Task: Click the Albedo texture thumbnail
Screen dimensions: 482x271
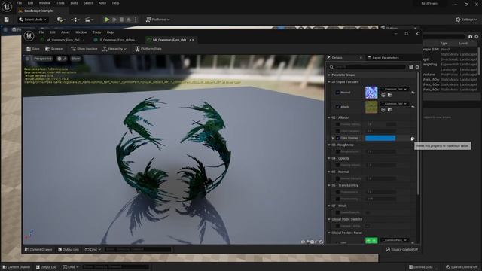Action: pos(371,107)
